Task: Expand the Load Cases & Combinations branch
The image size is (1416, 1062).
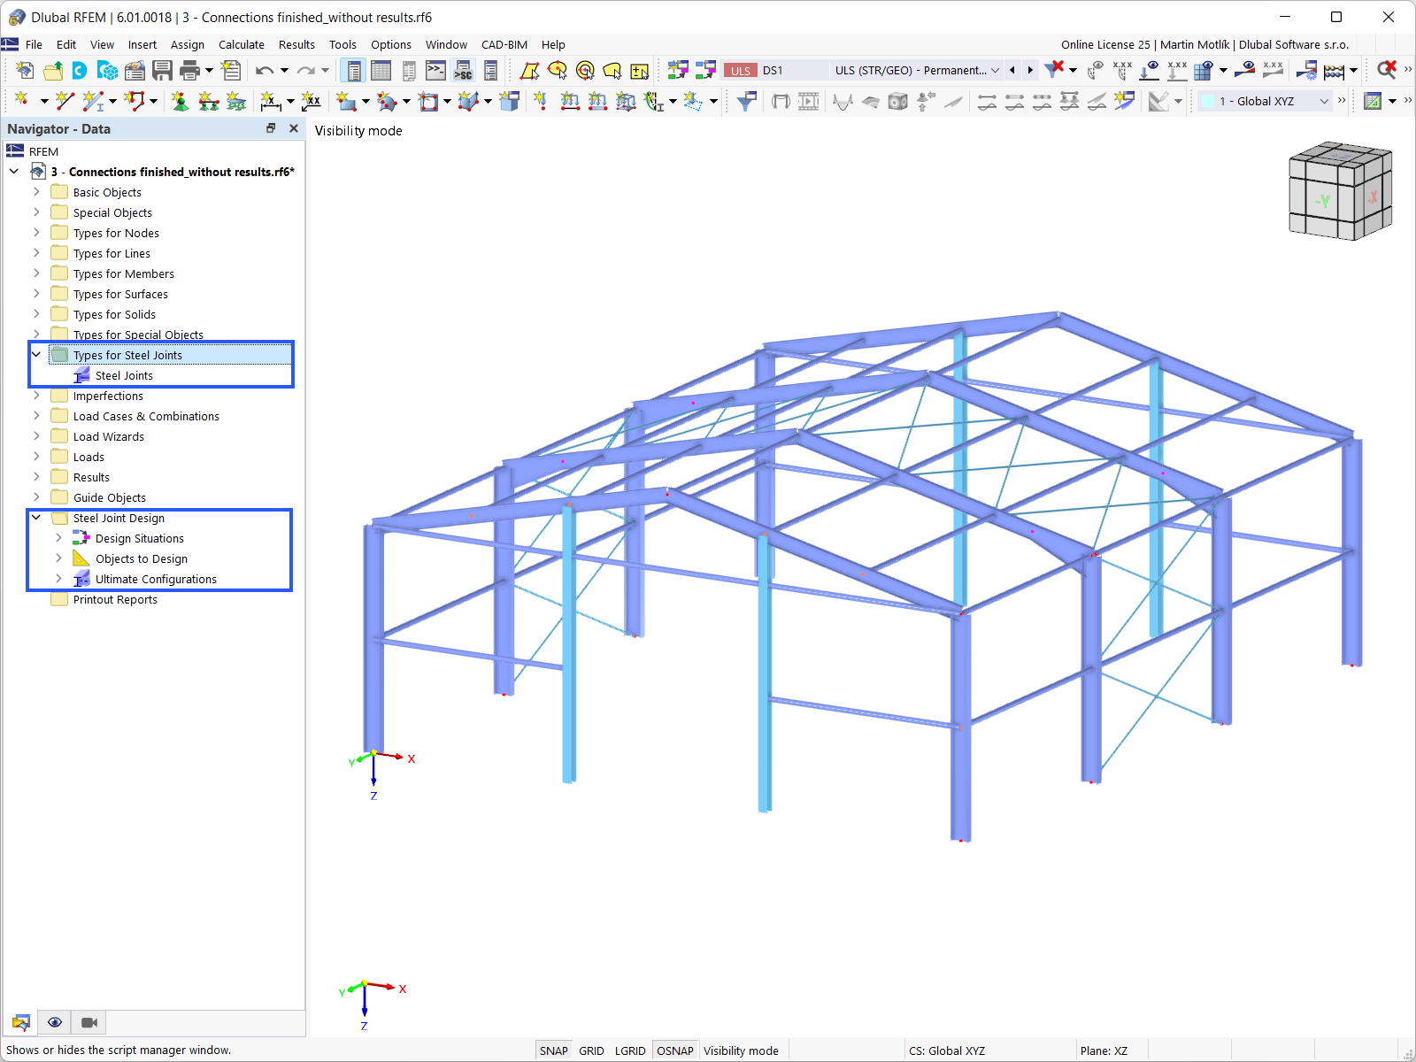Action: [x=35, y=415]
